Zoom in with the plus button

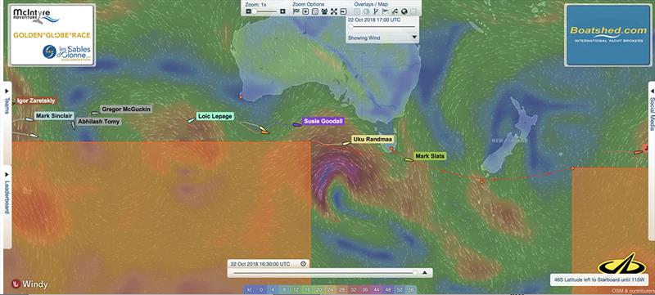[x=282, y=11]
